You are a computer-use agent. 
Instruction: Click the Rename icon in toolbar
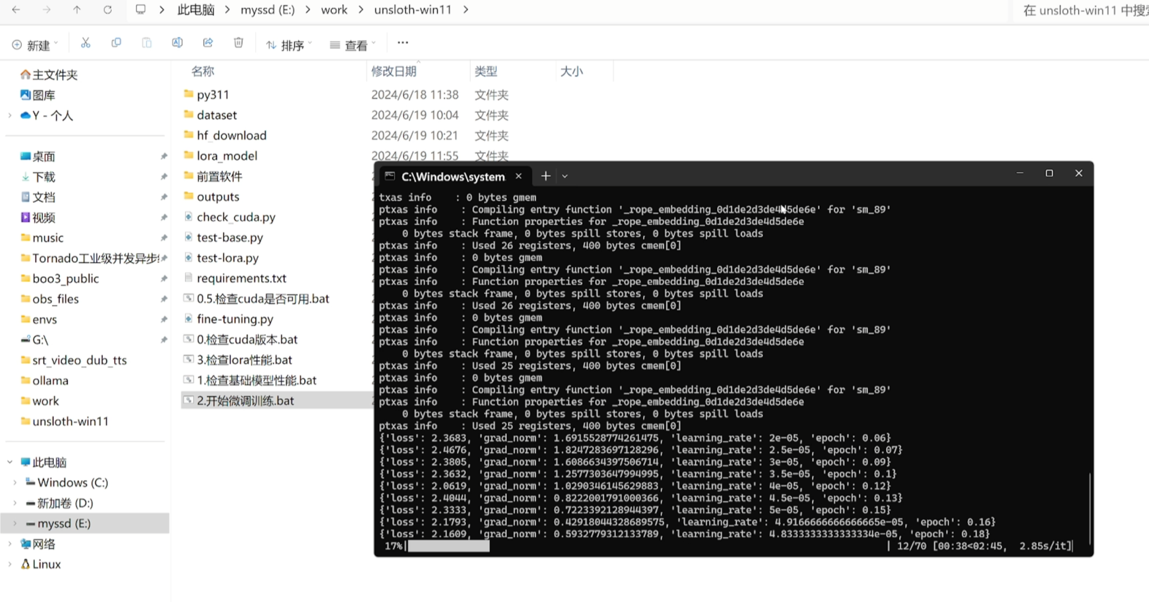(x=177, y=43)
